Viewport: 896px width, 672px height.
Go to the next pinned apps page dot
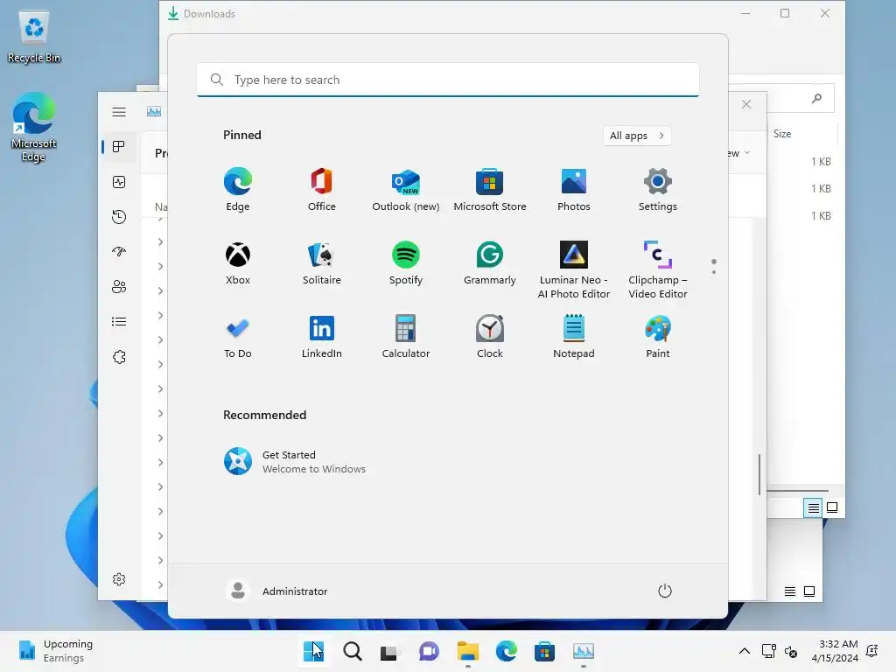point(714,272)
